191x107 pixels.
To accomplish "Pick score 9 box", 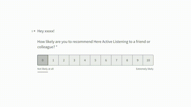I will click(x=138, y=60).
